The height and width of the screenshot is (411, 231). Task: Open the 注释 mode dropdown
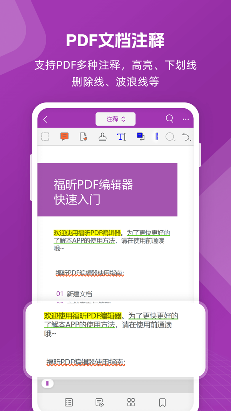point(115,119)
